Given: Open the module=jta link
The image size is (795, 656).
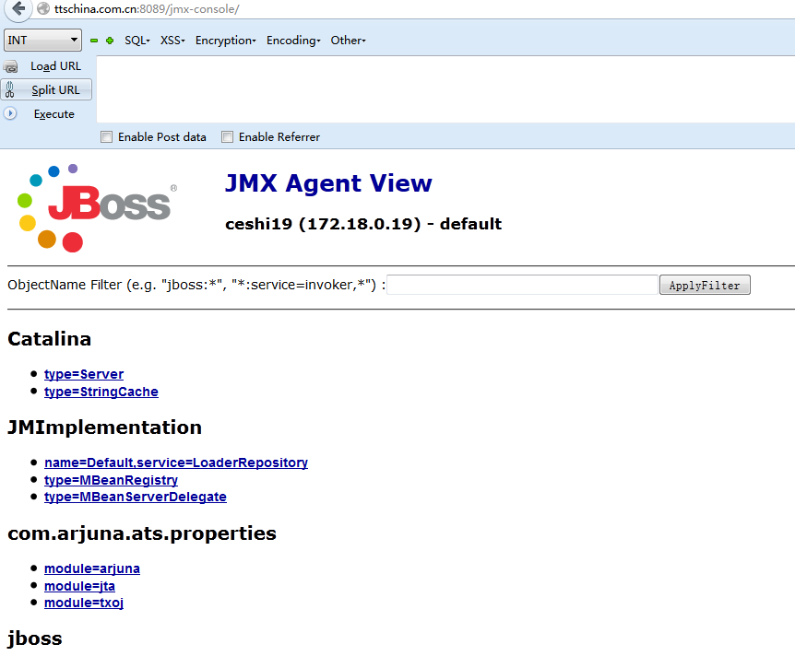Looking at the screenshot, I should (x=79, y=586).
